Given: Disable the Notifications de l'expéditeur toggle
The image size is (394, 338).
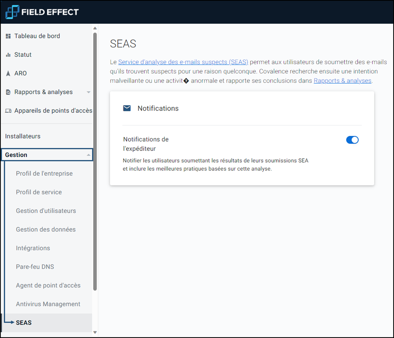Looking at the screenshot, I should click(x=352, y=140).
